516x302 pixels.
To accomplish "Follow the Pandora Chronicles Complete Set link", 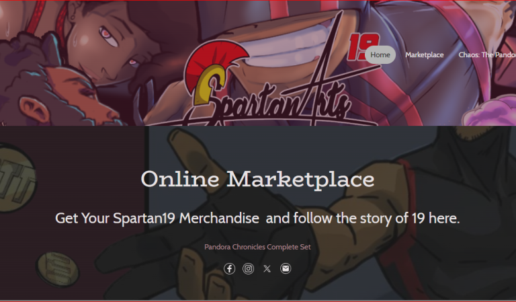I will coord(257,247).
